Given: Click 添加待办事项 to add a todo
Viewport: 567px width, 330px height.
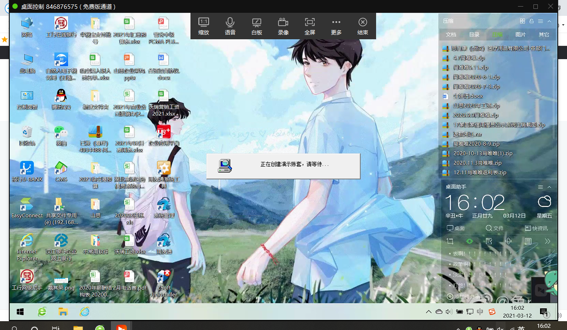Looking at the screenshot, I should pyautogui.click(x=466, y=297).
